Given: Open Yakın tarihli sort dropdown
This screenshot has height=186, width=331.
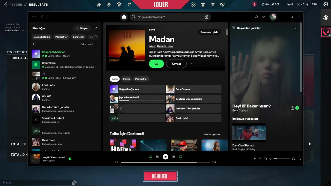Looking at the screenshot, I should 89,44.
